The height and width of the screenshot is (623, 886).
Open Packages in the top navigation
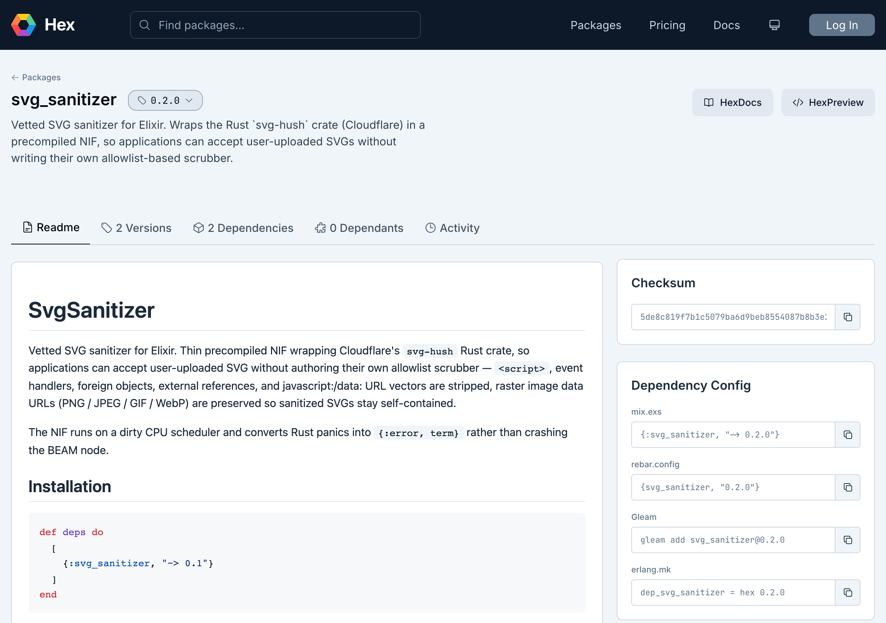(596, 25)
